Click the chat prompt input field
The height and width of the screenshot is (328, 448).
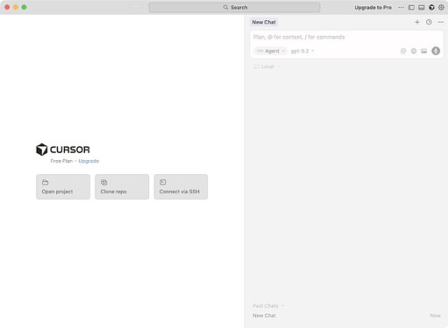346,37
